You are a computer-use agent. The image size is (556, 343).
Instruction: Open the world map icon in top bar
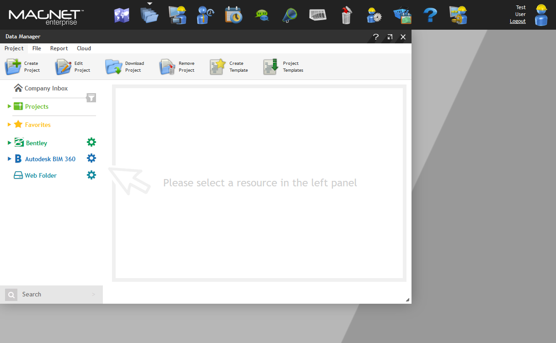coord(122,15)
